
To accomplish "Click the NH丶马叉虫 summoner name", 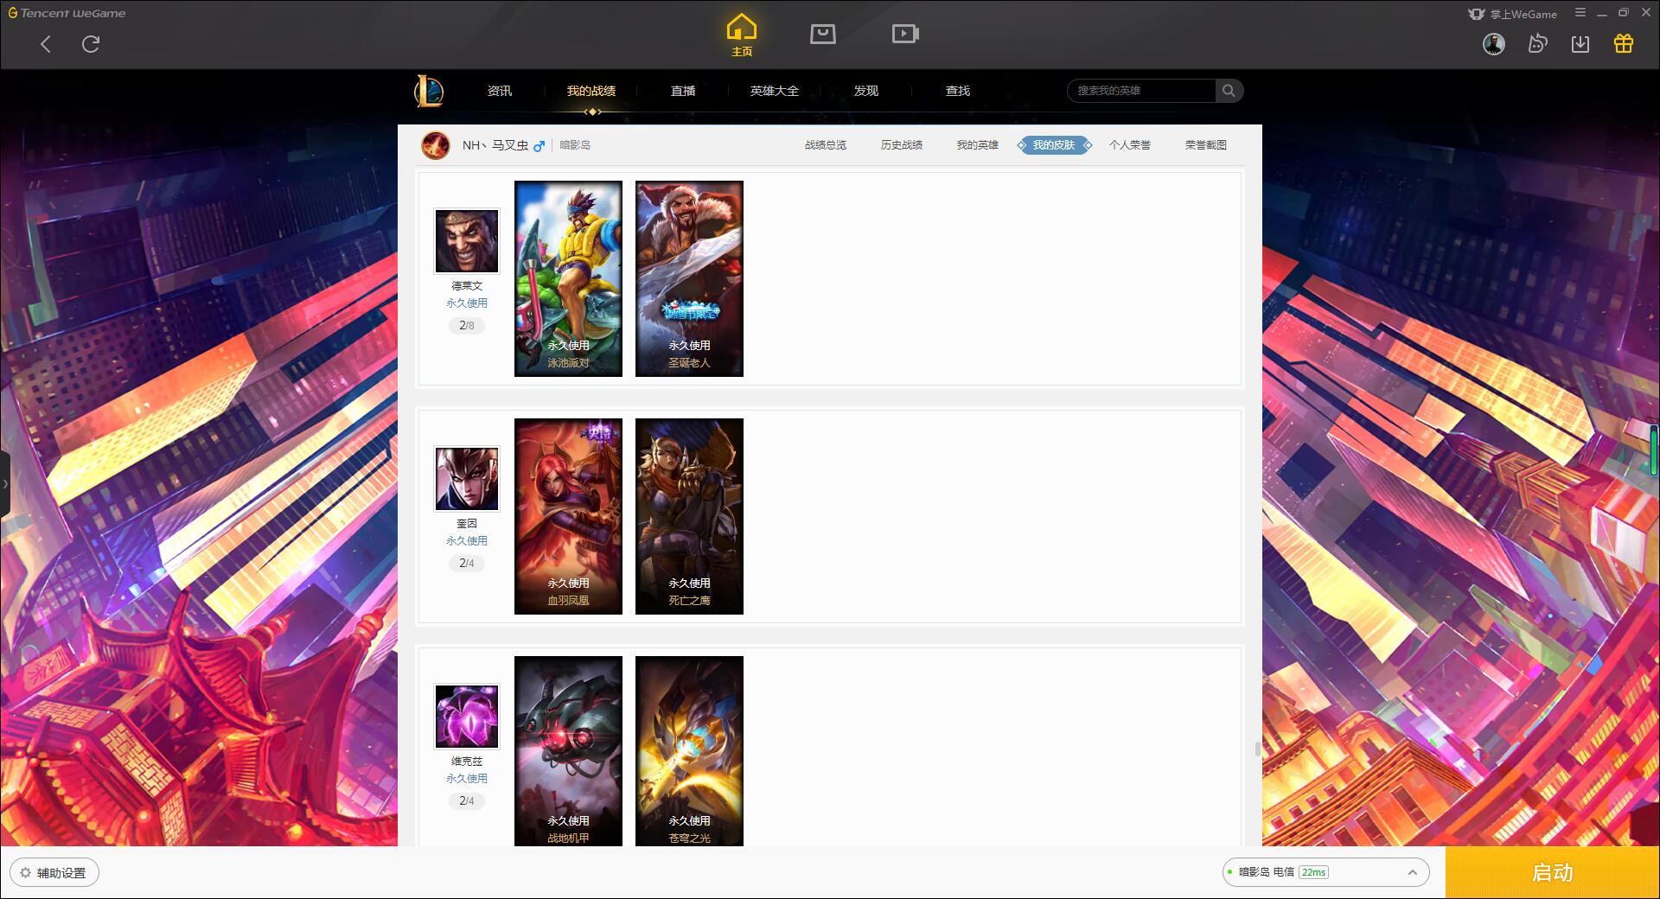I will tap(495, 145).
